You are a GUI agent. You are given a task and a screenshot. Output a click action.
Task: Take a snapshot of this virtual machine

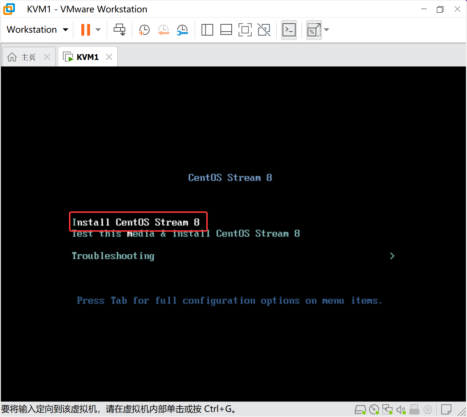144,30
